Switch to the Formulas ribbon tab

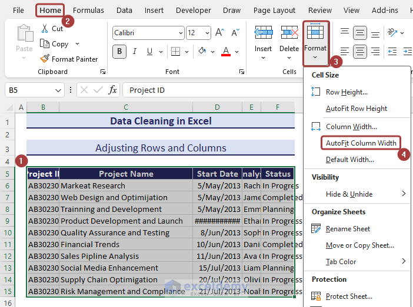tap(88, 10)
